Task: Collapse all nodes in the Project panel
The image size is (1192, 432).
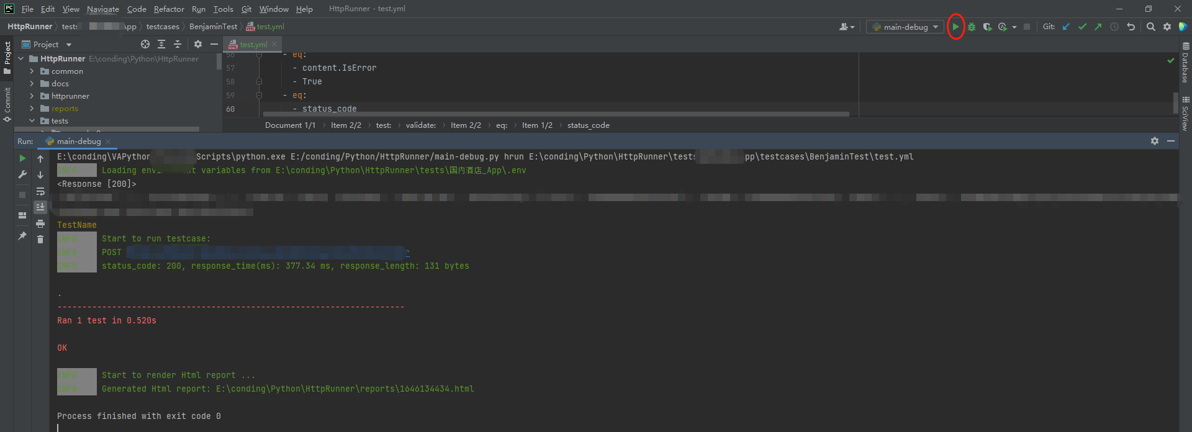Action: (x=178, y=44)
